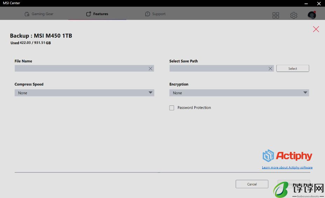Open the Encryption dropdown
The image size is (325, 198).
pyautogui.click(x=239, y=93)
